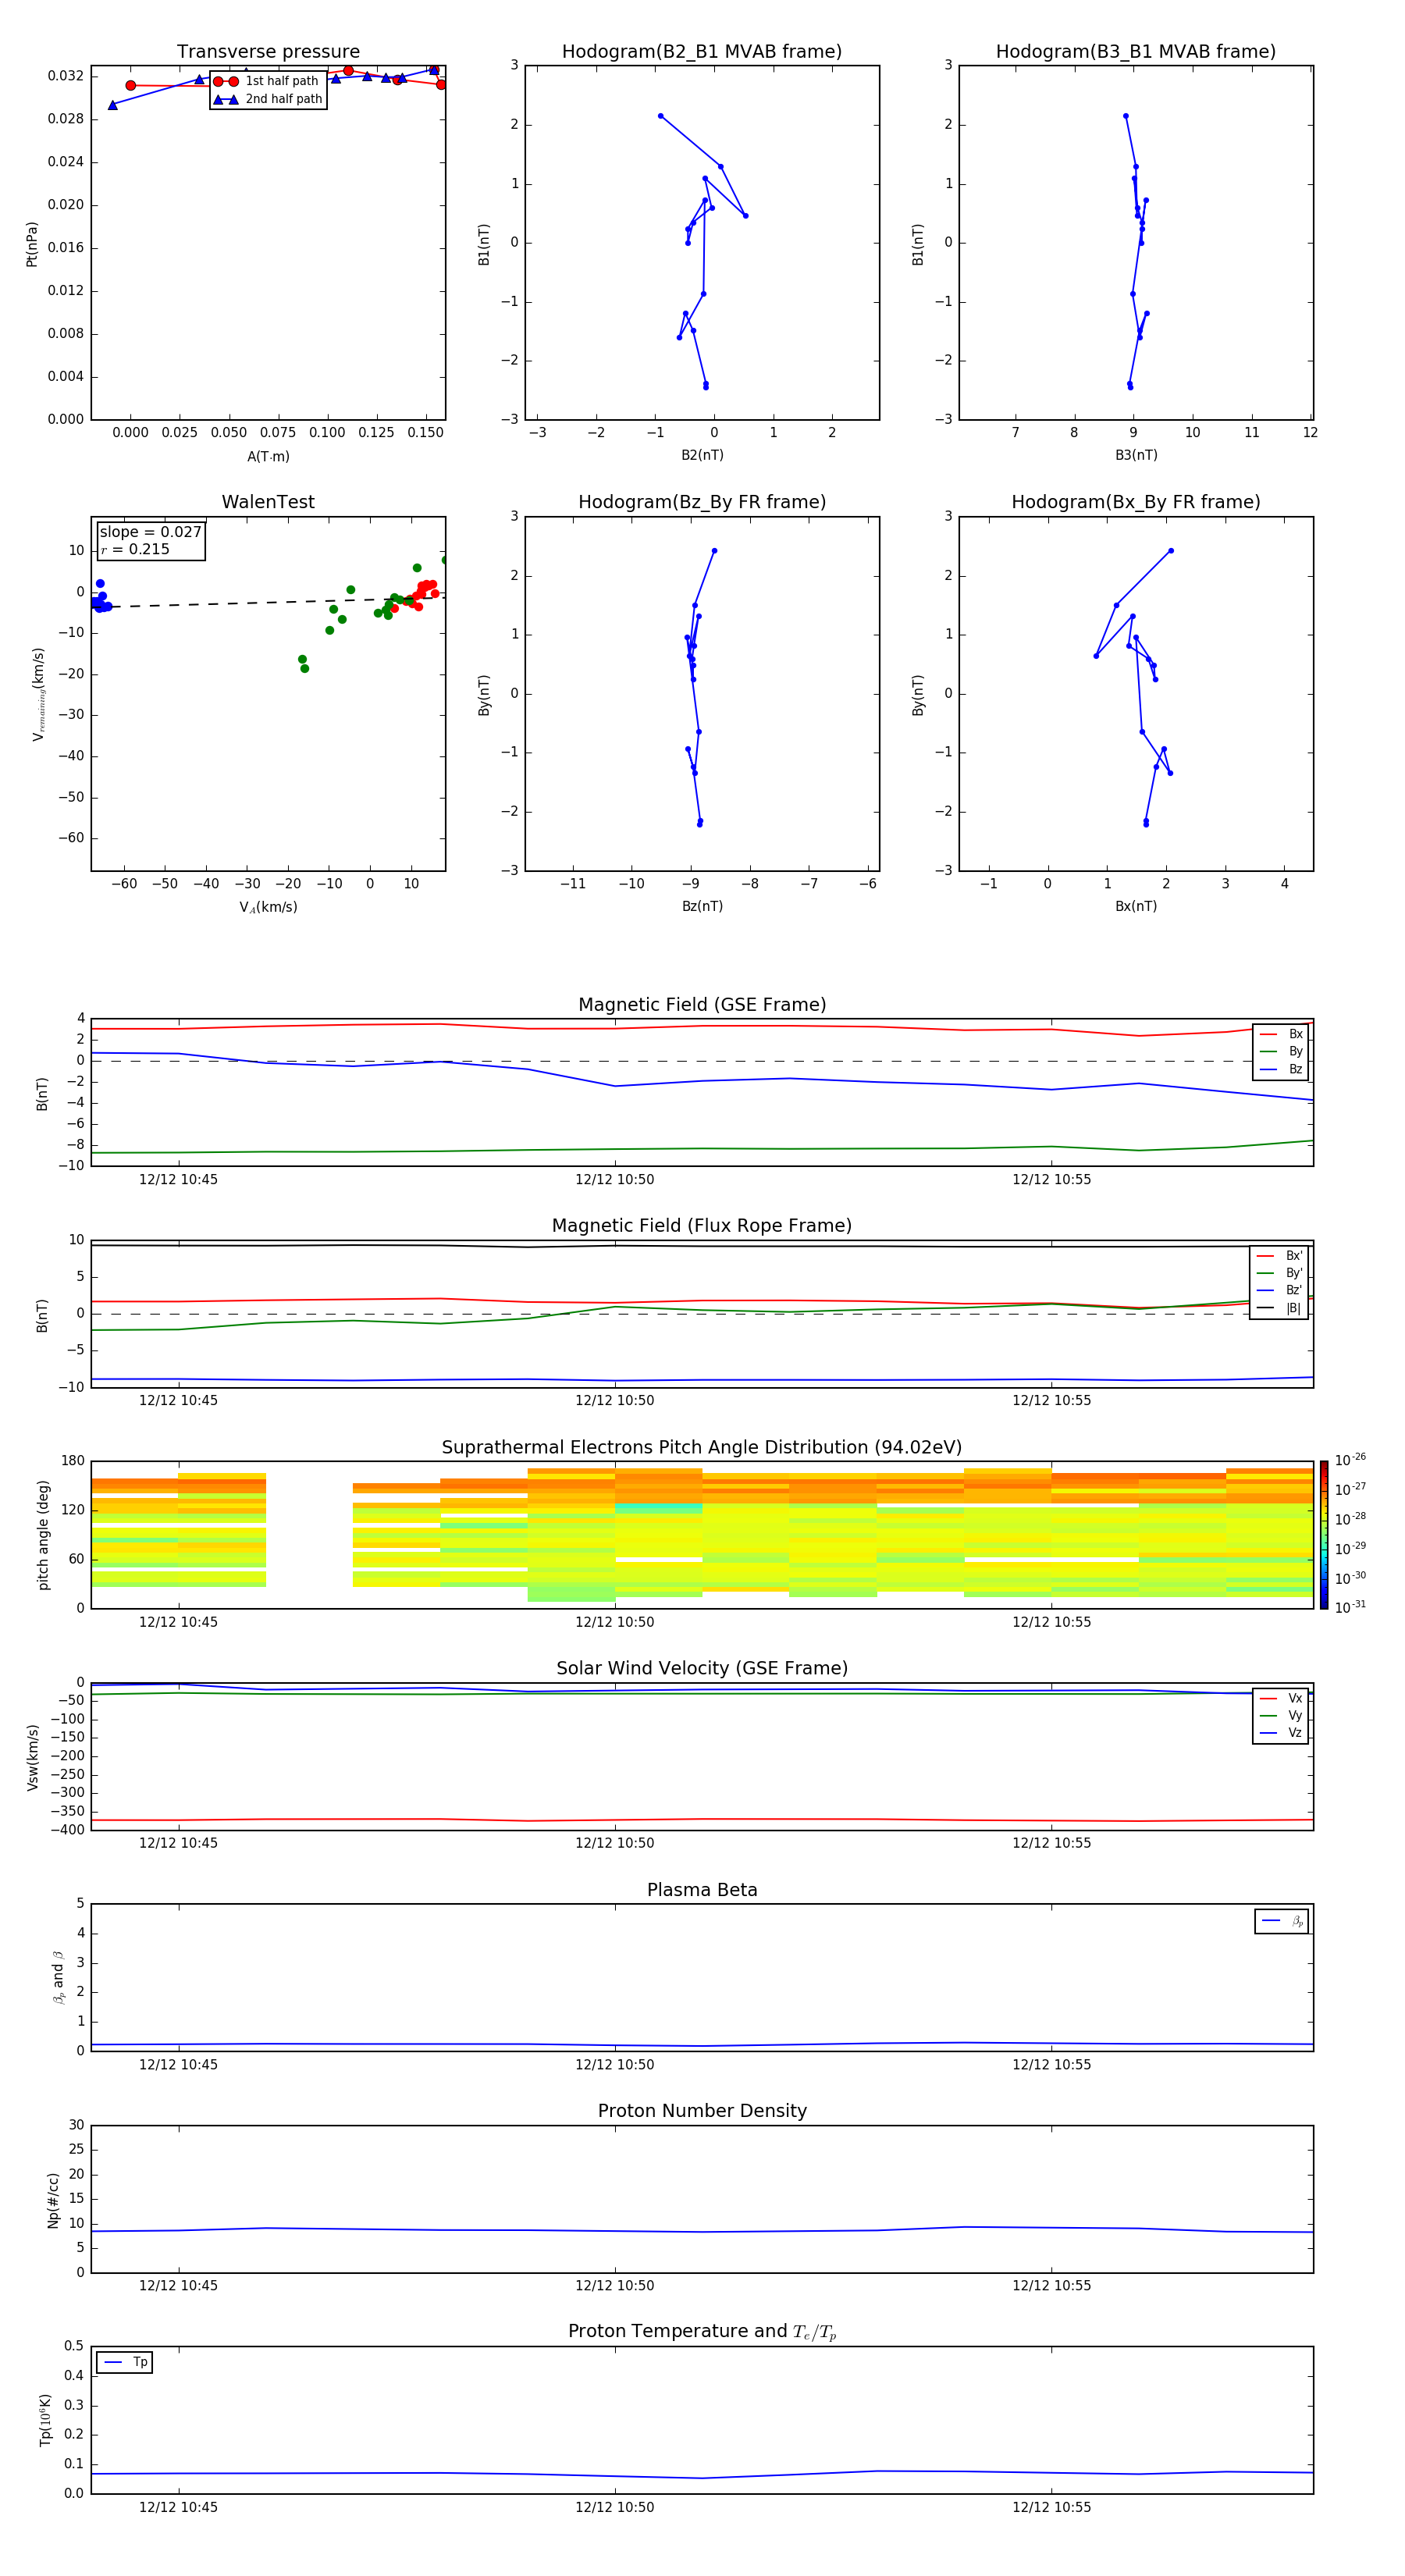Select the 'Proton Temperature and Te/Tp' title

tap(702, 2332)
